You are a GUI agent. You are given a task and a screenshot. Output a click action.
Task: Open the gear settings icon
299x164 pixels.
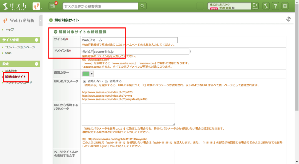point(285,6)
